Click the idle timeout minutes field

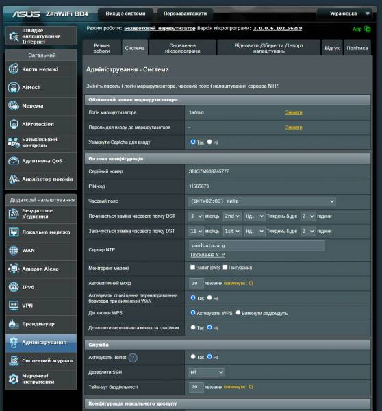(196, 387)
